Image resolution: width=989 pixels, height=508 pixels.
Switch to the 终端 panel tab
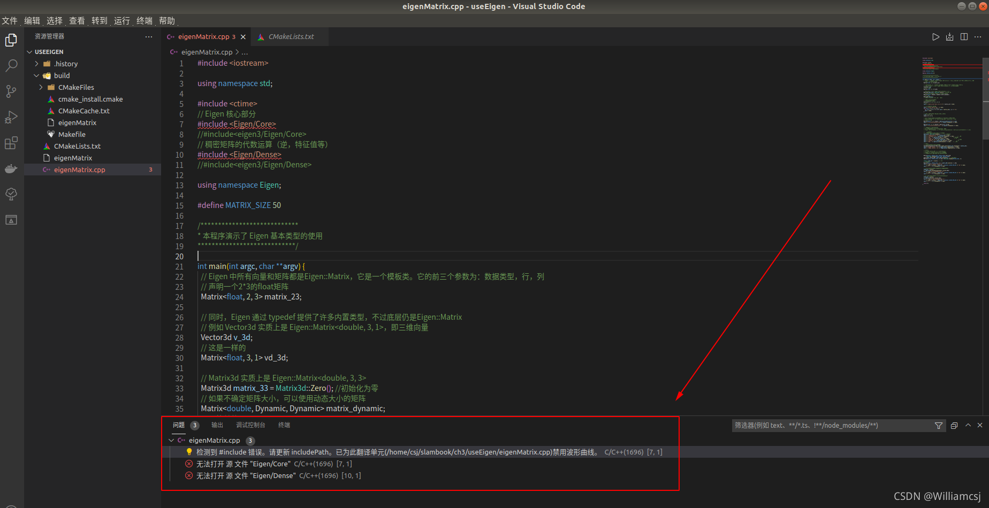coord(284,425)
